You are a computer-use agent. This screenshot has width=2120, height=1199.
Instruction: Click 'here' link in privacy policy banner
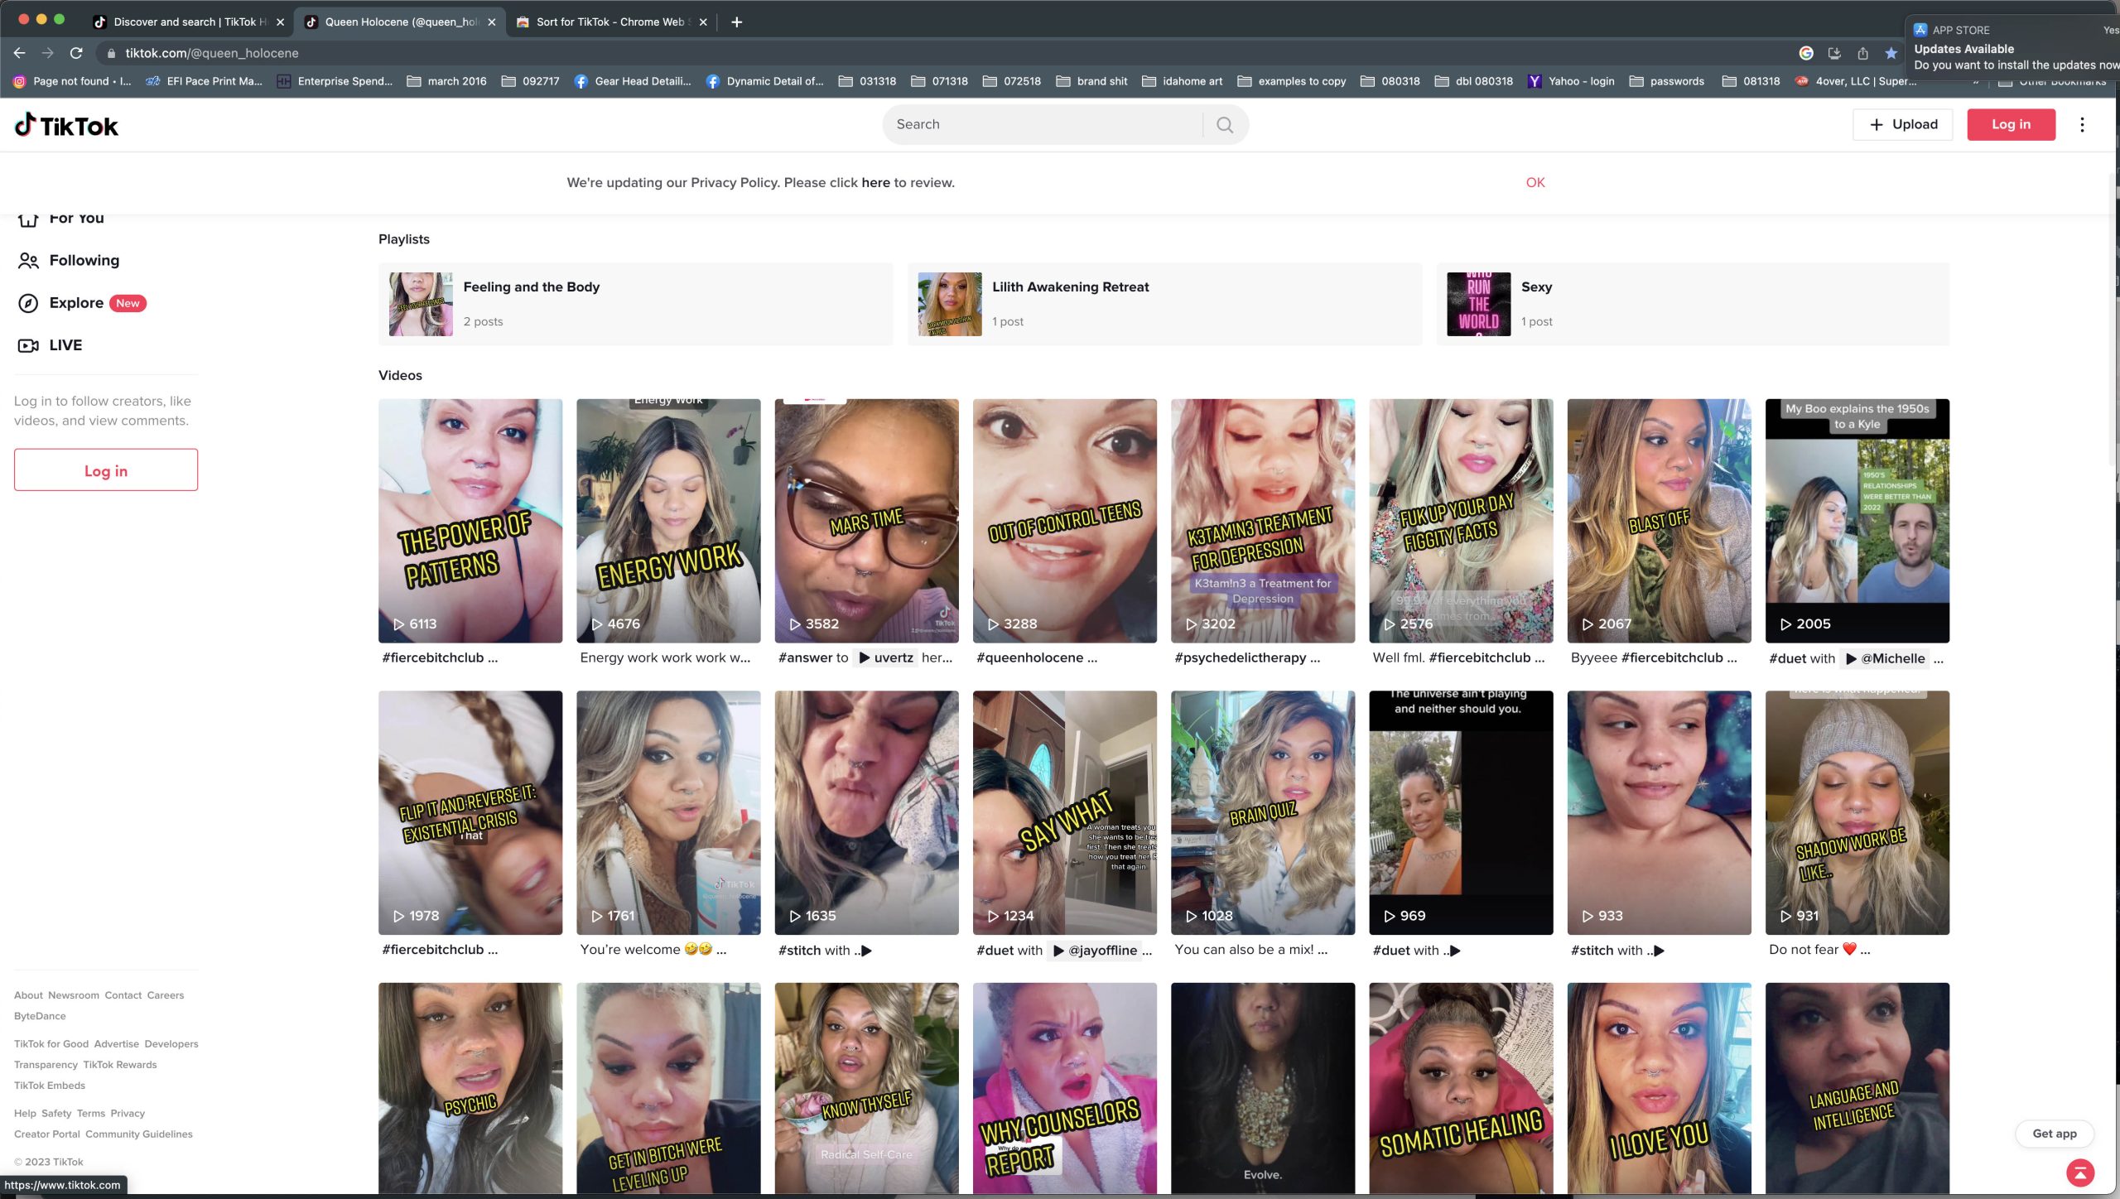[875, 182]
